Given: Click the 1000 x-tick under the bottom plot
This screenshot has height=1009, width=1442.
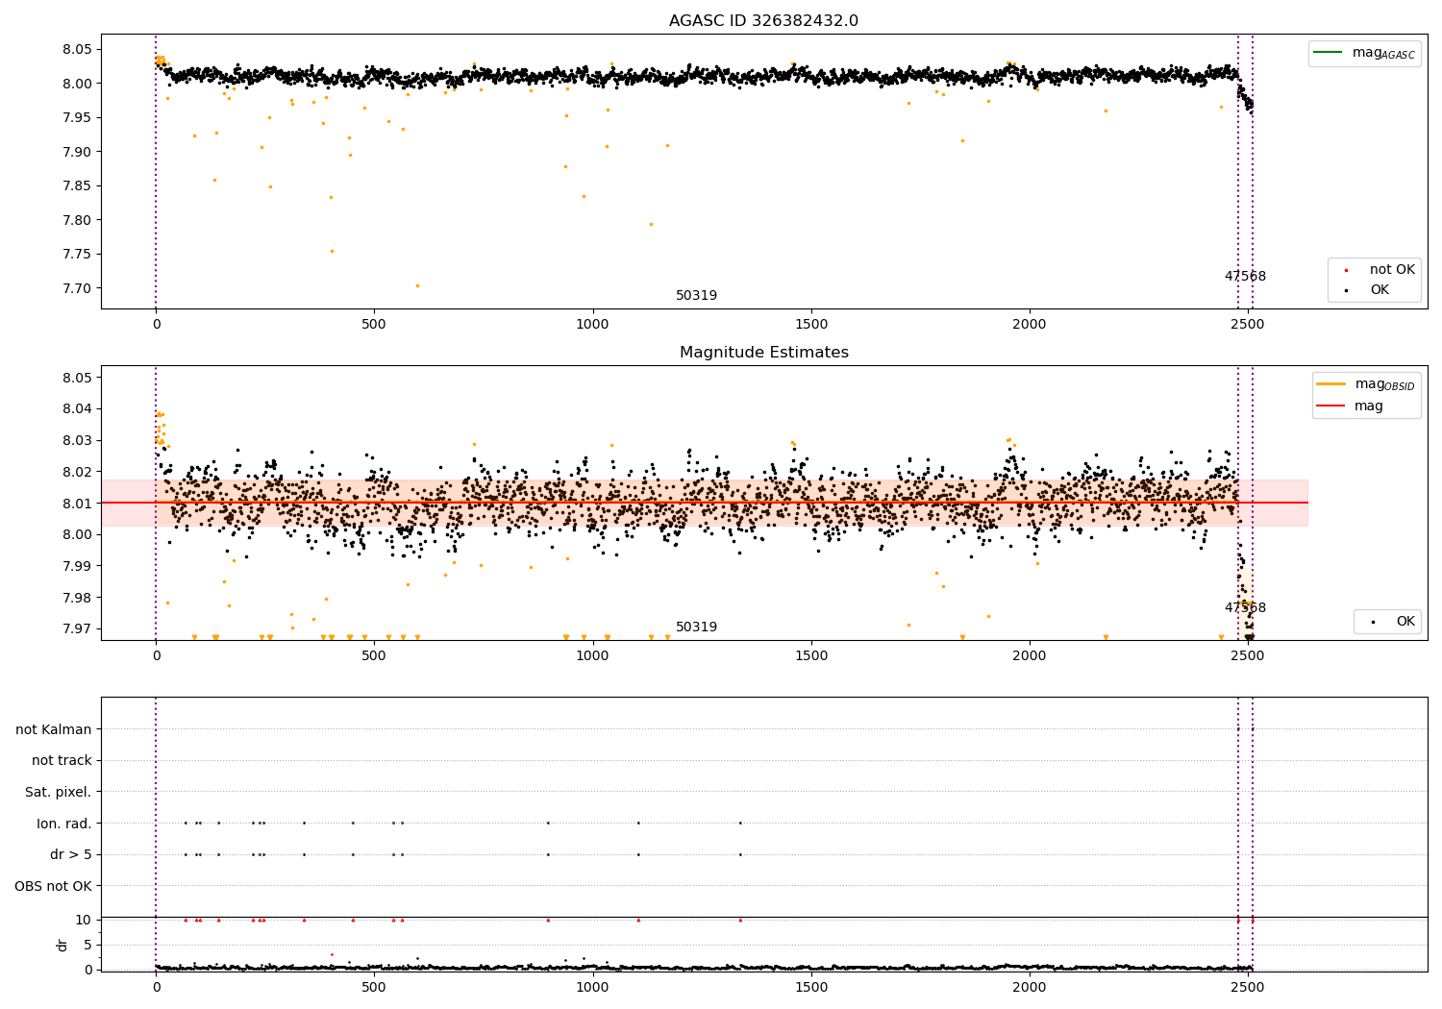Looking at the screenshot, I should click(592, 987).
